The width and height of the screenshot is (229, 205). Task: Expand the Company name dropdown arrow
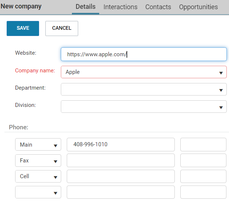[x=221, y=73]
